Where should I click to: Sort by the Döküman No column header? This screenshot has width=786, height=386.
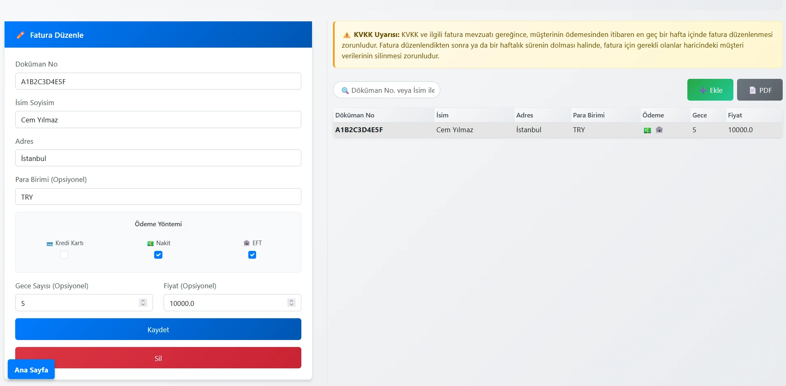point(355,115)
